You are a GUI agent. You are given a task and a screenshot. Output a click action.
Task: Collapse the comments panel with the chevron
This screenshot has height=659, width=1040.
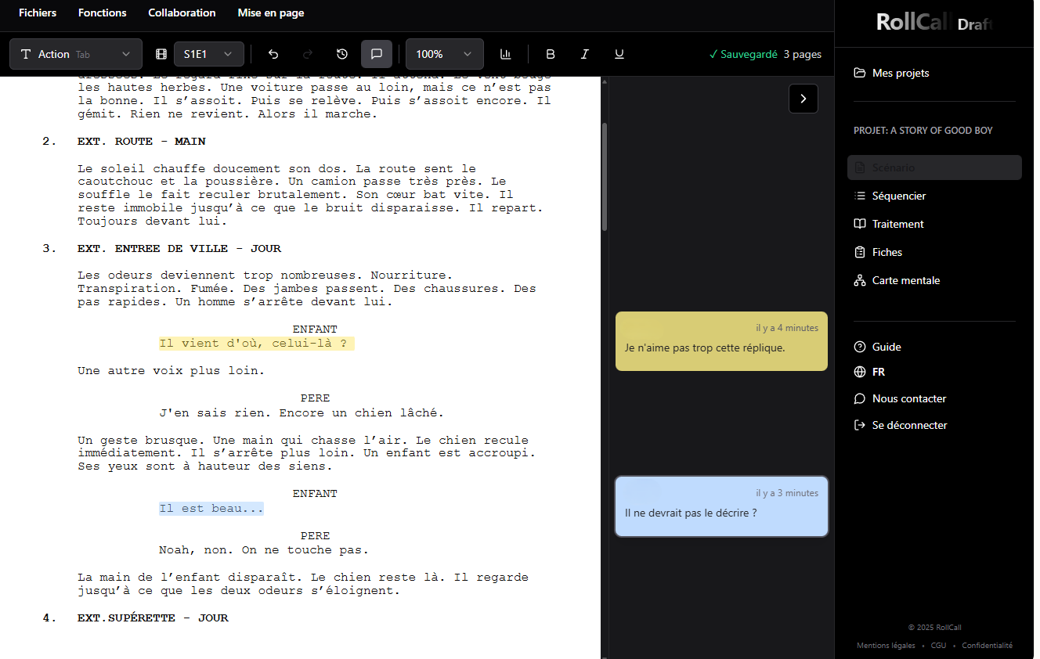[x=803, y=99]
